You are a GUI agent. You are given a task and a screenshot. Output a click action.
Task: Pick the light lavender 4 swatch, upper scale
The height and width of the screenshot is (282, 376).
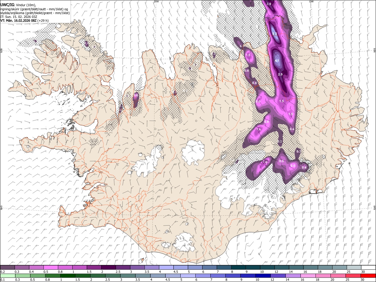pos(166,268)
